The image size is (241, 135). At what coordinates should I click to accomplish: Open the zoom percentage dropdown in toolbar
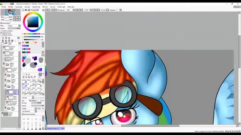pyautogui.click(x=74, y=10)
